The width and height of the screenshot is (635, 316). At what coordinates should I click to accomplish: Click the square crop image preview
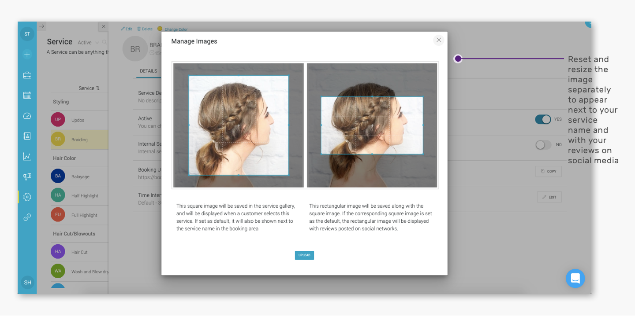pyautogui.click(x=239, y=125)
